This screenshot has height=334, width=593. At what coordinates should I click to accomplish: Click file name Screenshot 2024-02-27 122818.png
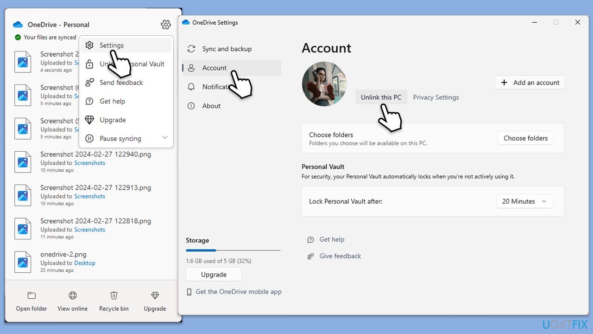coord(95,221)
